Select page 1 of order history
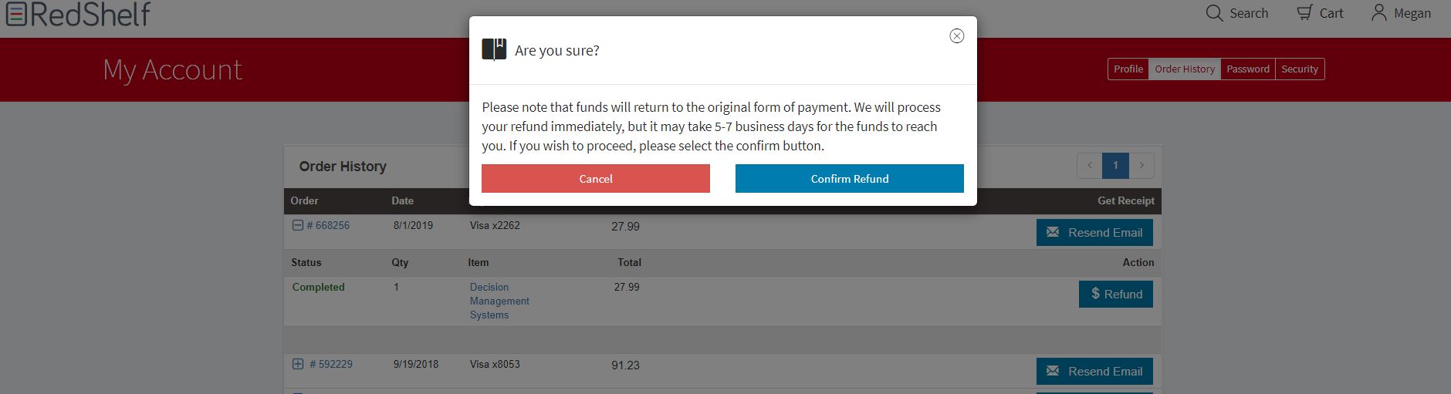 [x=1115, y=165]
